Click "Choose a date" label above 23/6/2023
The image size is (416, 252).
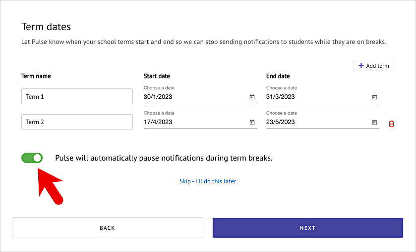pyautogui.click(x=281, y=113)
